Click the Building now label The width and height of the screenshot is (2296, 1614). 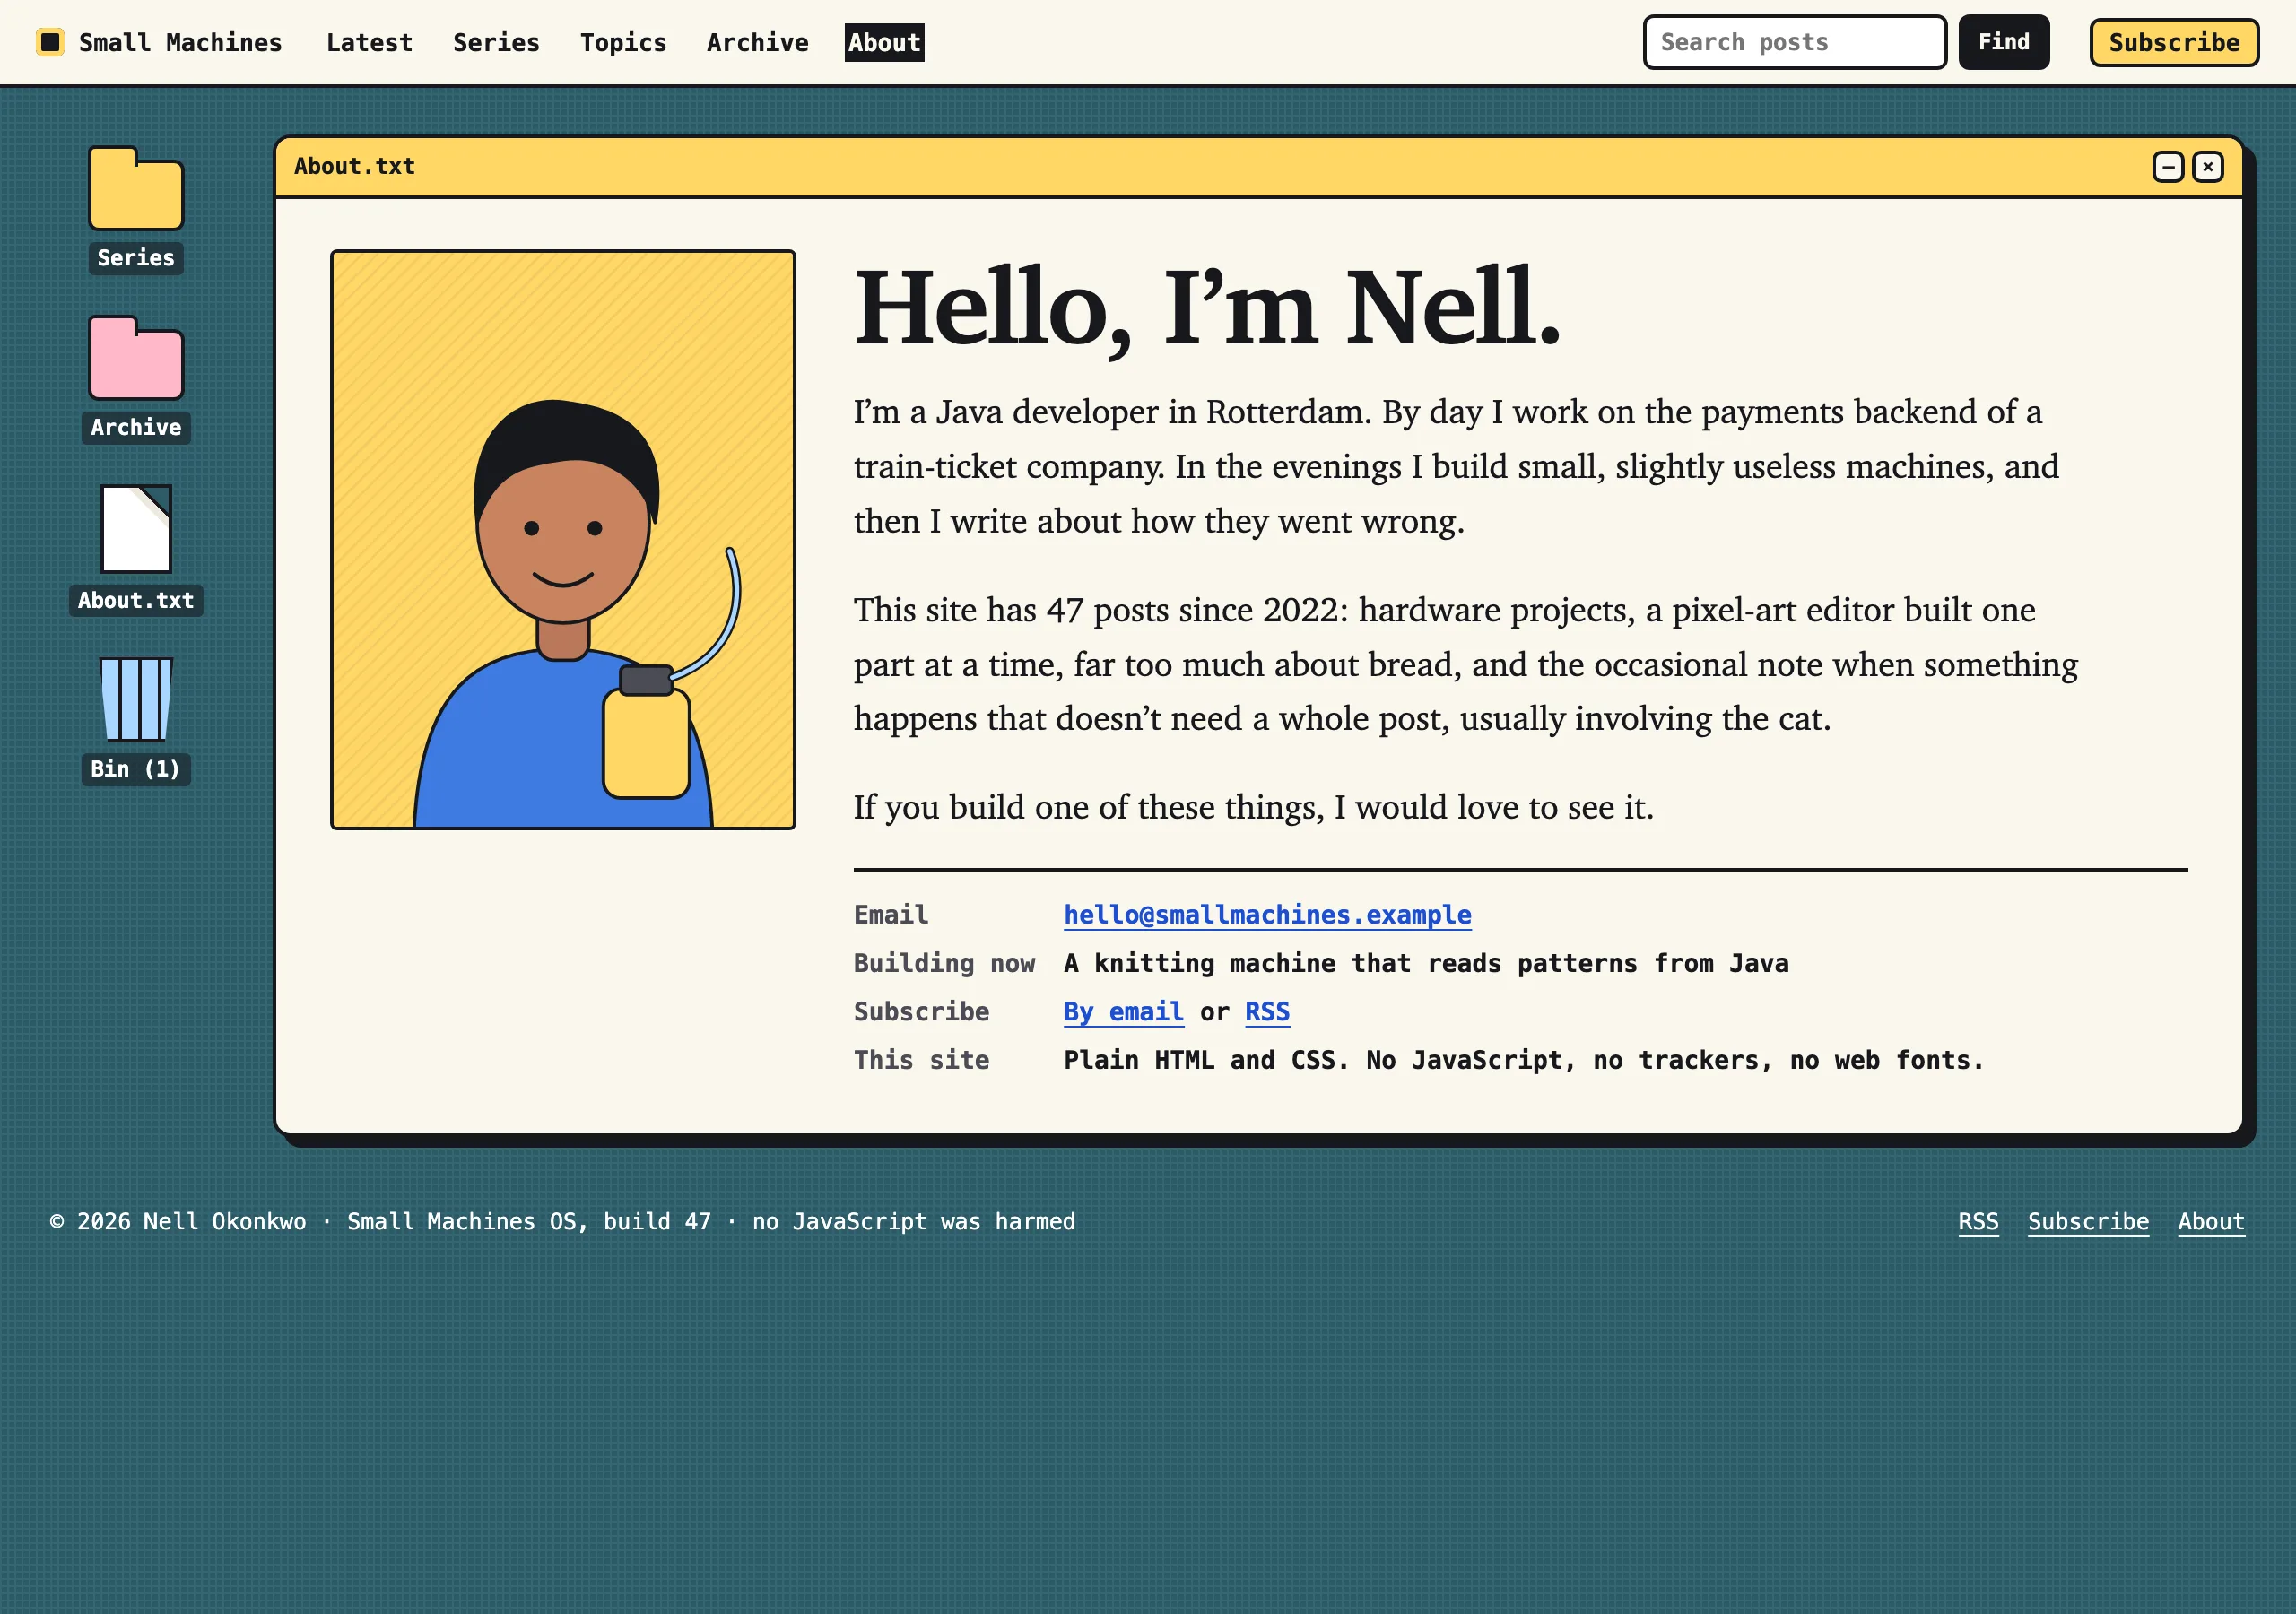pos(944,963)
